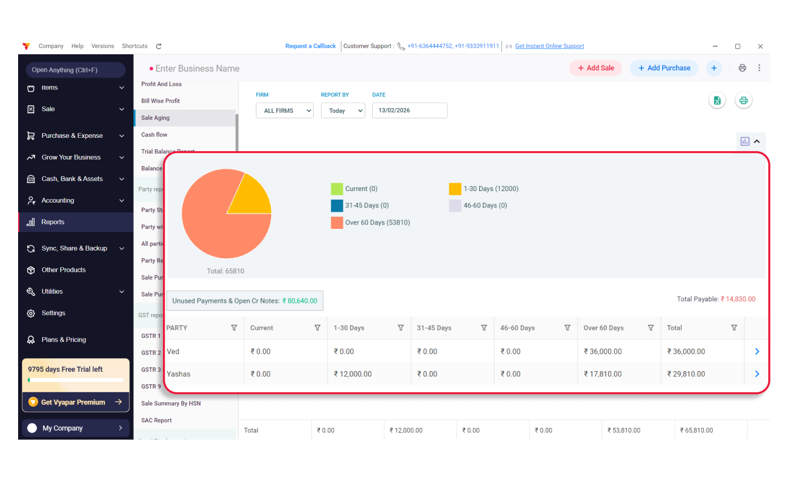Collapse the chart panel with the caret
The image size is (788, 479).
[757, 141]
